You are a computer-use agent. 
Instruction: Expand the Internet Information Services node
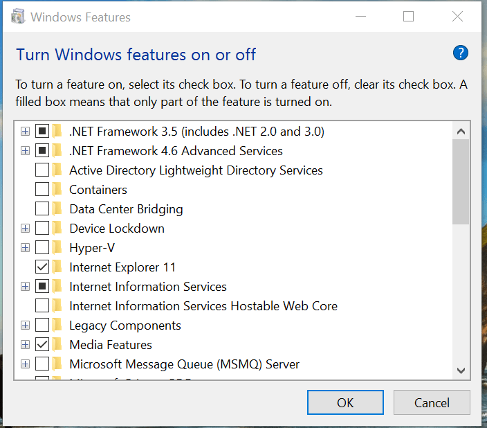click(x=25, y=287)
